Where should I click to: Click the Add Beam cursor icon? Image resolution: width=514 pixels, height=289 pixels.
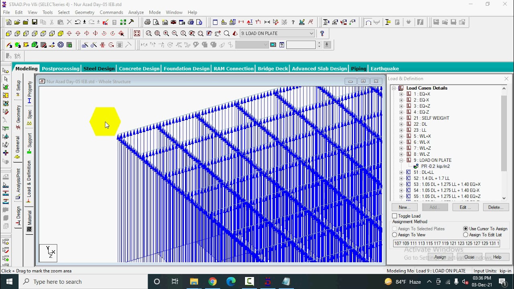(x=9, y=45)
